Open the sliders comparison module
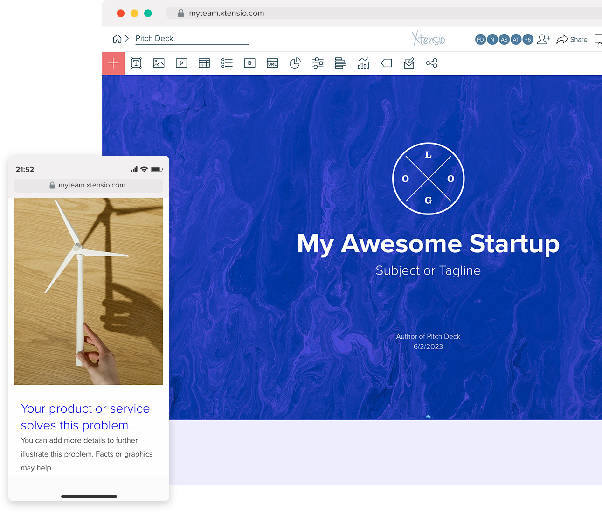Viewport: 602px width, 512px height. click(x=318, y=63)
